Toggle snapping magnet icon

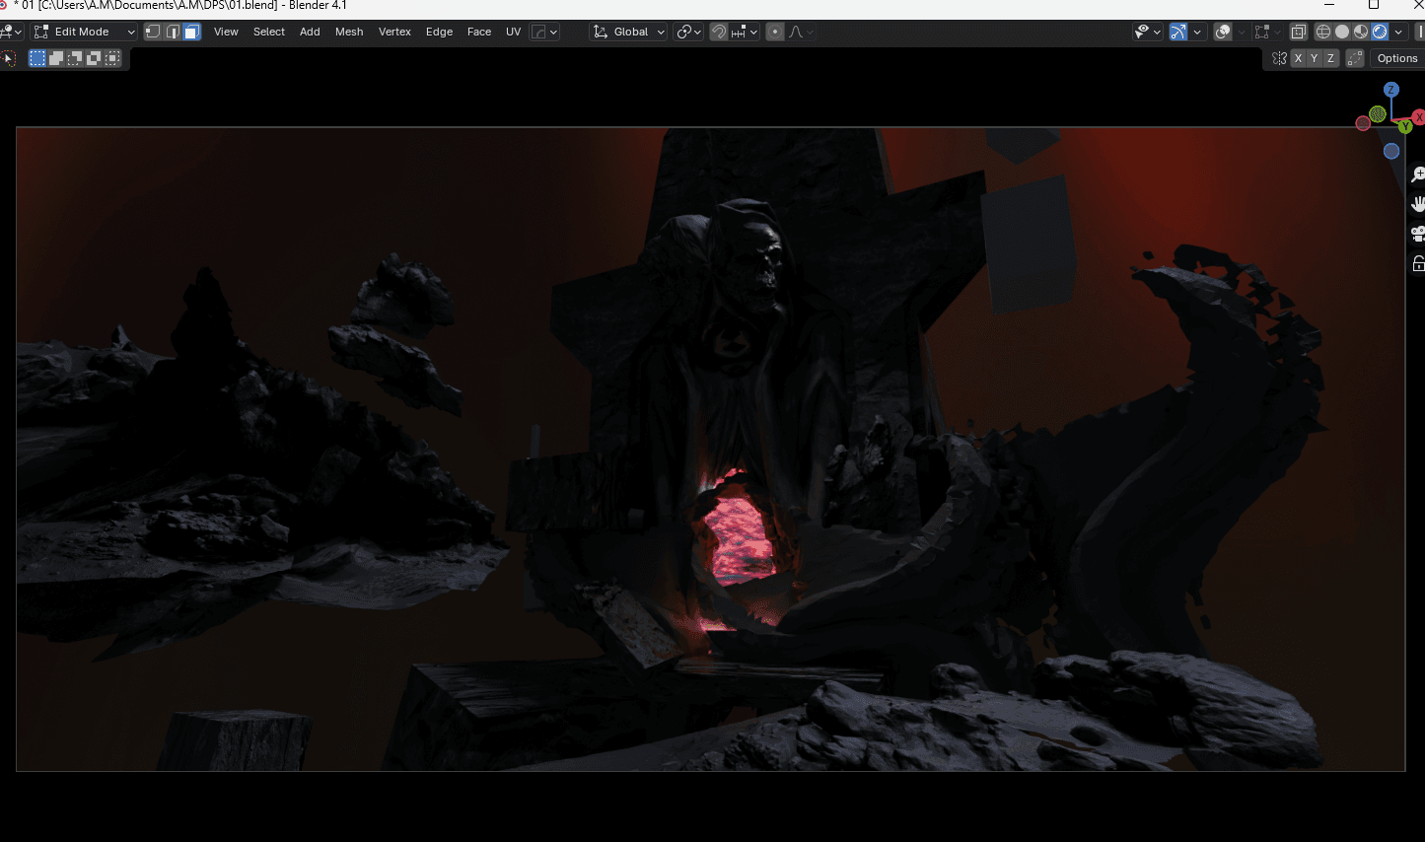click(x=719, y=32)
